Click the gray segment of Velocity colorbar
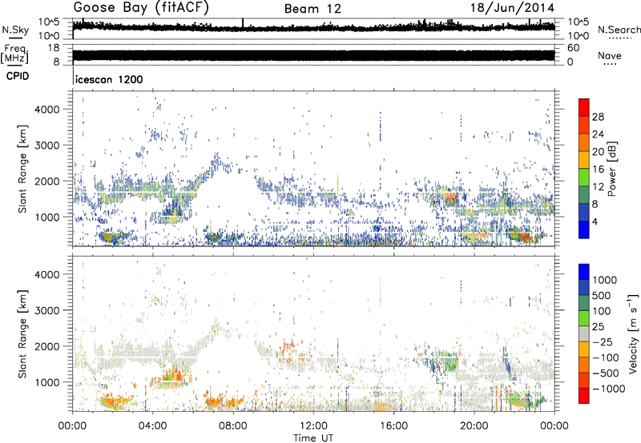 tap(584, 334)
